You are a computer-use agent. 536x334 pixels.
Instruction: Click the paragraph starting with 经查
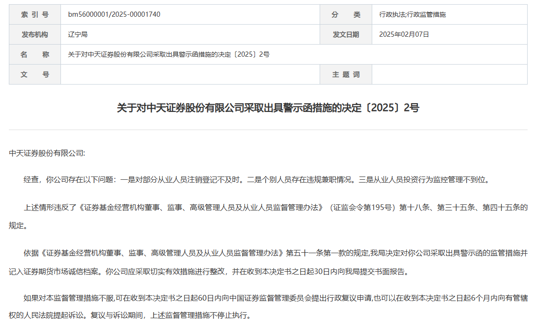257,180
